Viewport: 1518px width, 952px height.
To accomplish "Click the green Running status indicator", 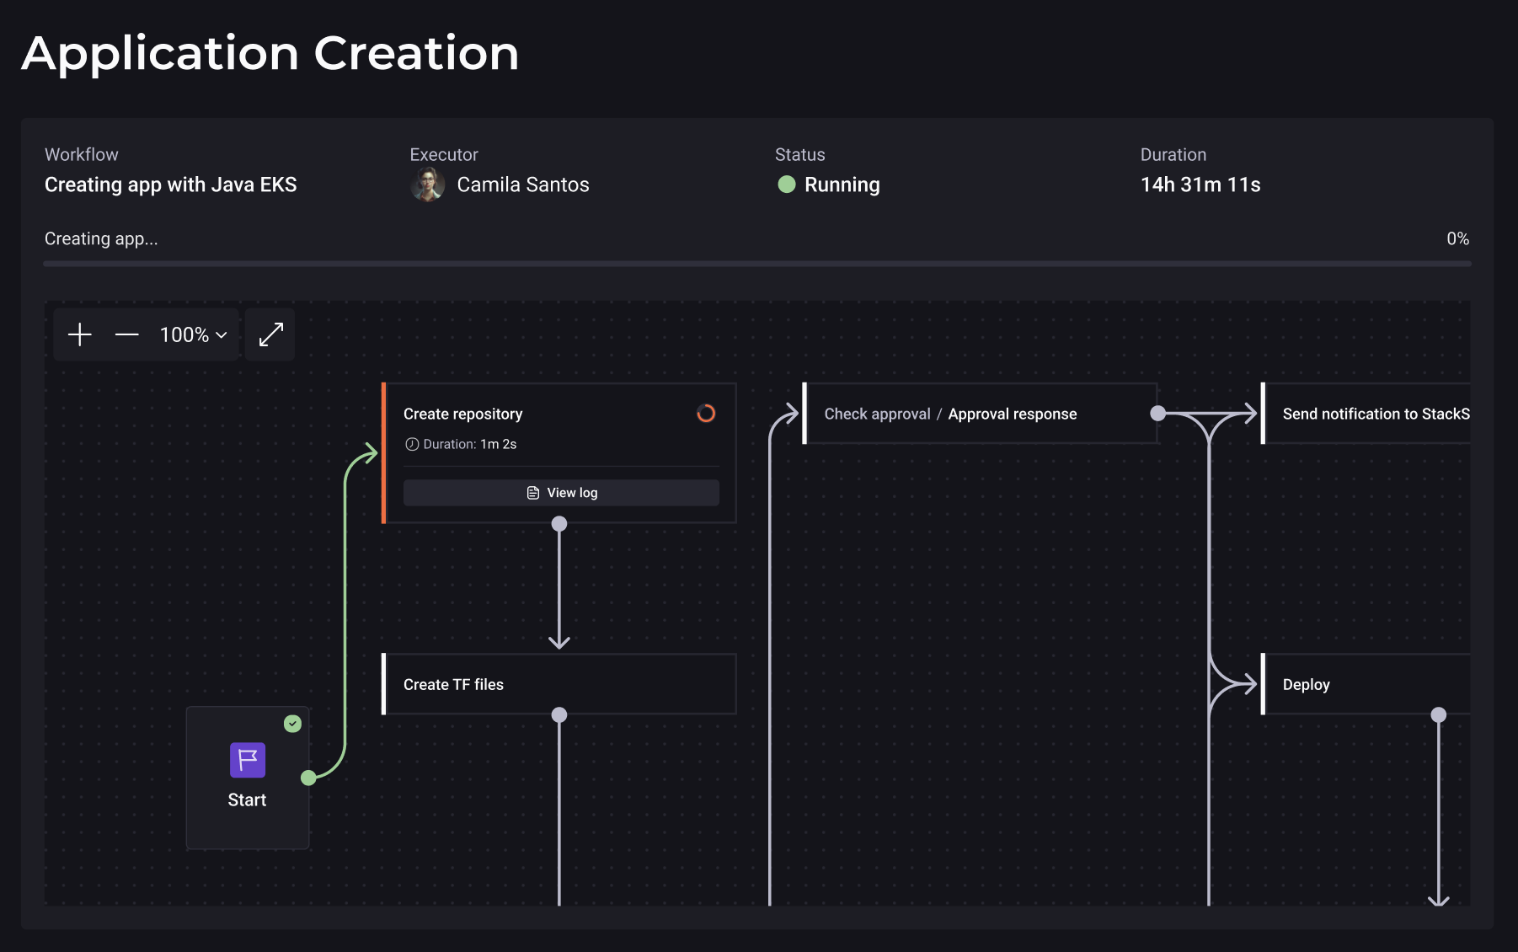I will 787,185.
